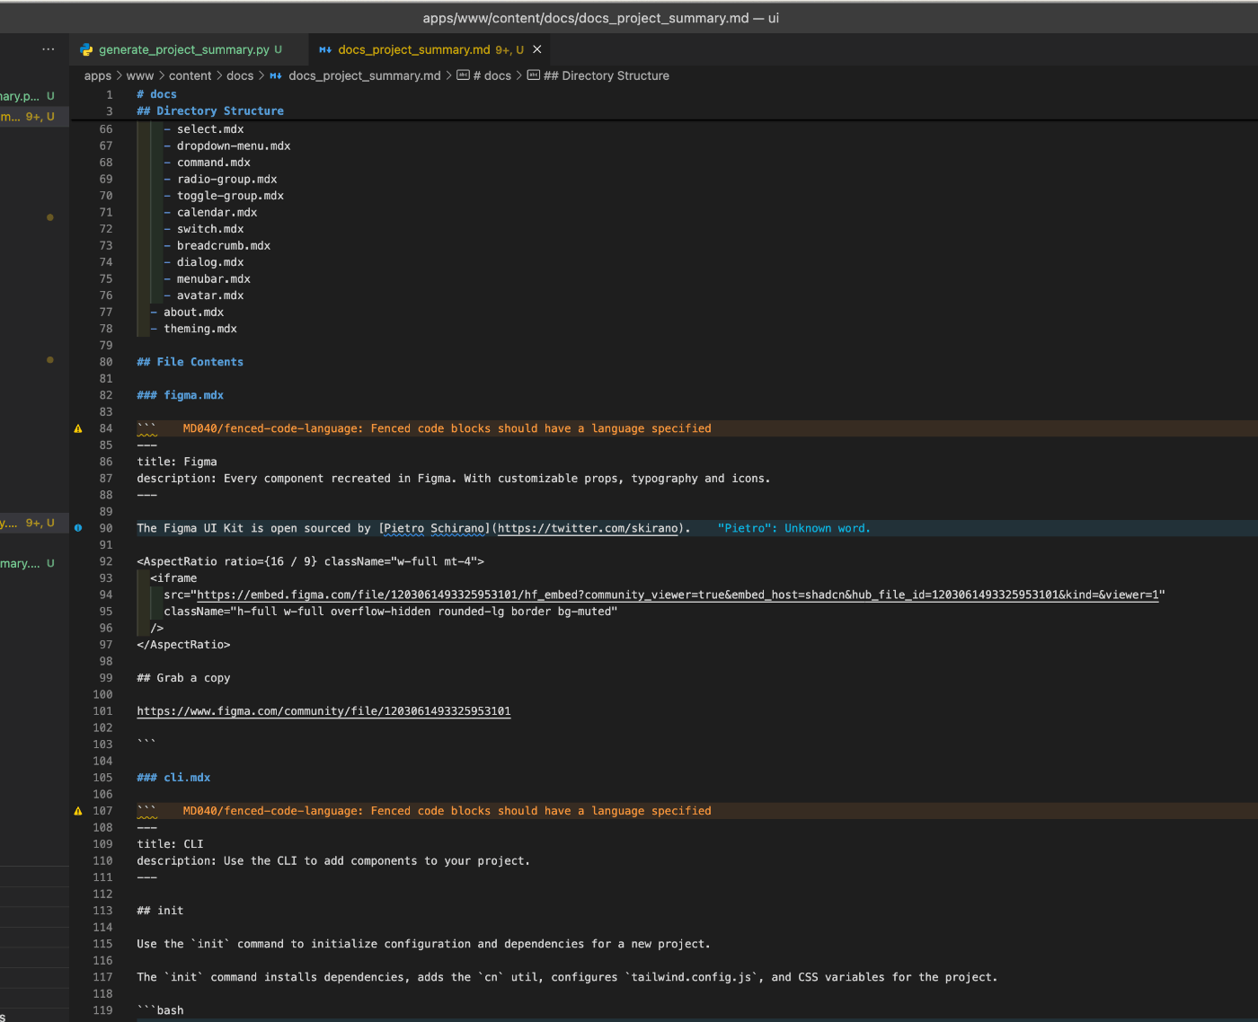Viewport: 1258px width, 1022px height.
Task: Click line number 113 in the gutter
Action: click(102, 911)
